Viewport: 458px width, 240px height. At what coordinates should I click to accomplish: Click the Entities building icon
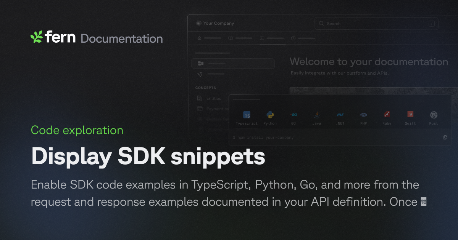click(x=200, y=98)
